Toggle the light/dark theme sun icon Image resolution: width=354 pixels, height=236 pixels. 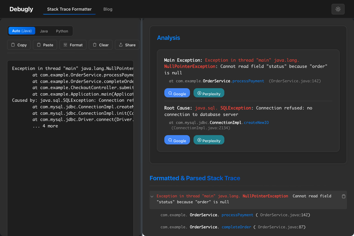coord(338,9)
